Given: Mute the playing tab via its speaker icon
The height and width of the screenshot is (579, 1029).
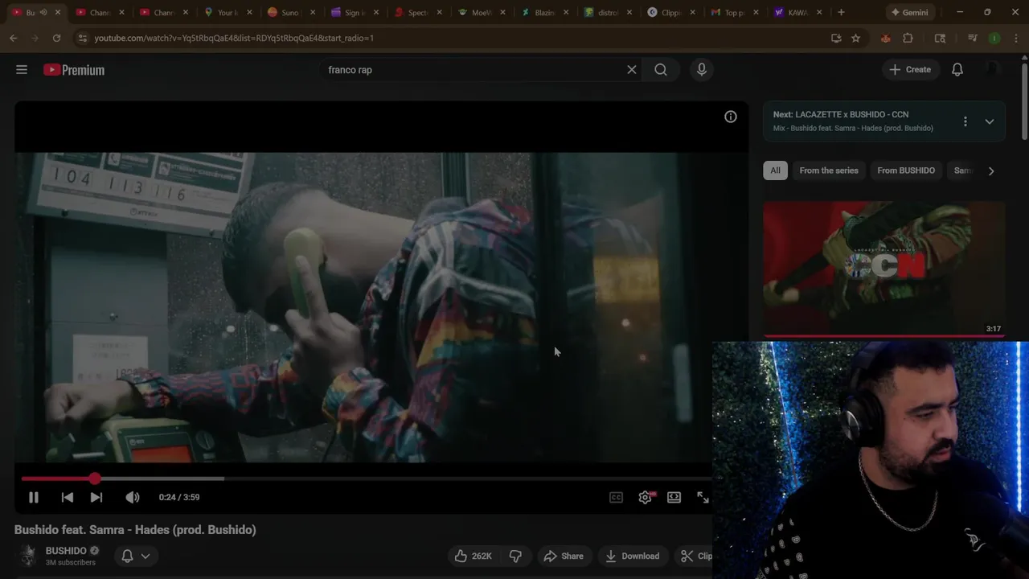Looking at the screenshot, I should (43, 12).
